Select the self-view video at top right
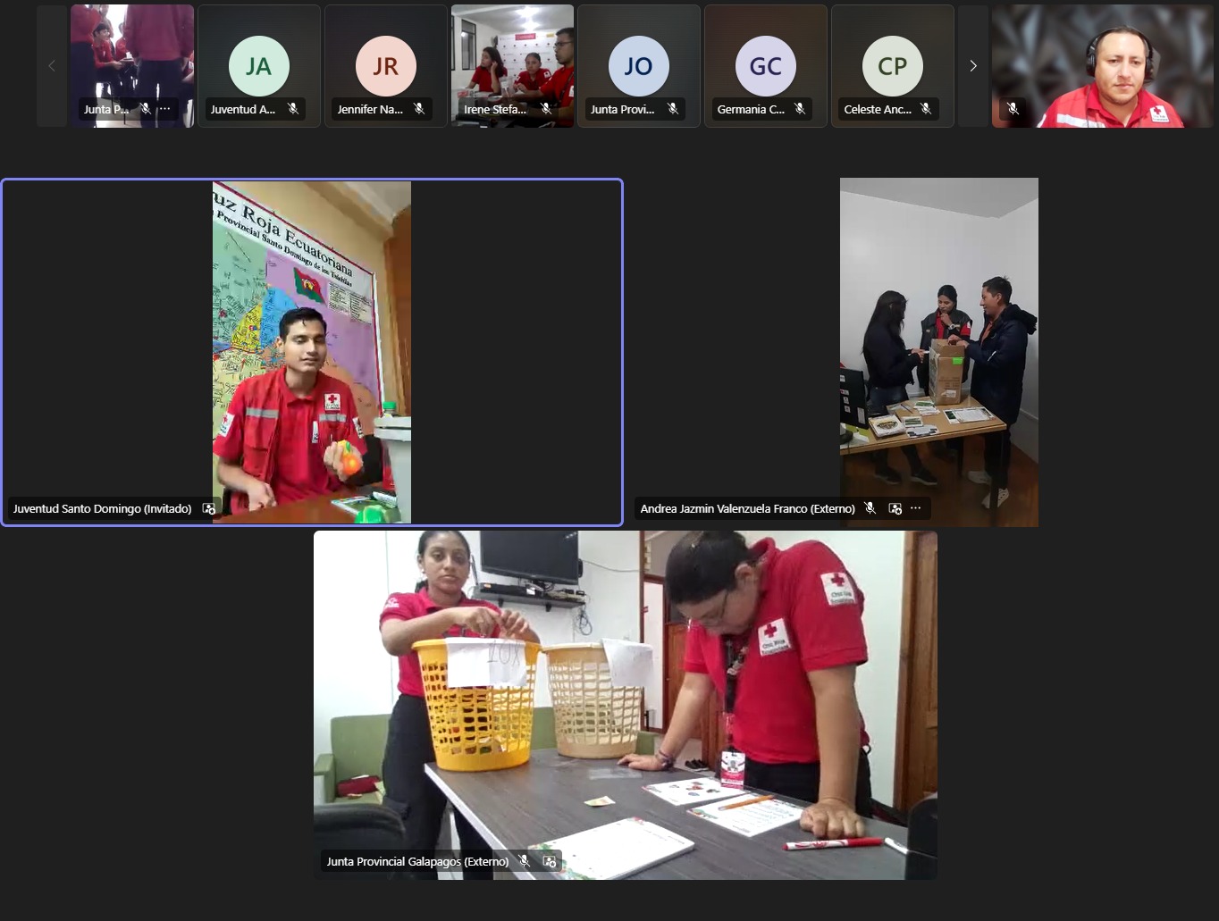The width and height of the screenshot is (1219, 921). point(1103,66)
